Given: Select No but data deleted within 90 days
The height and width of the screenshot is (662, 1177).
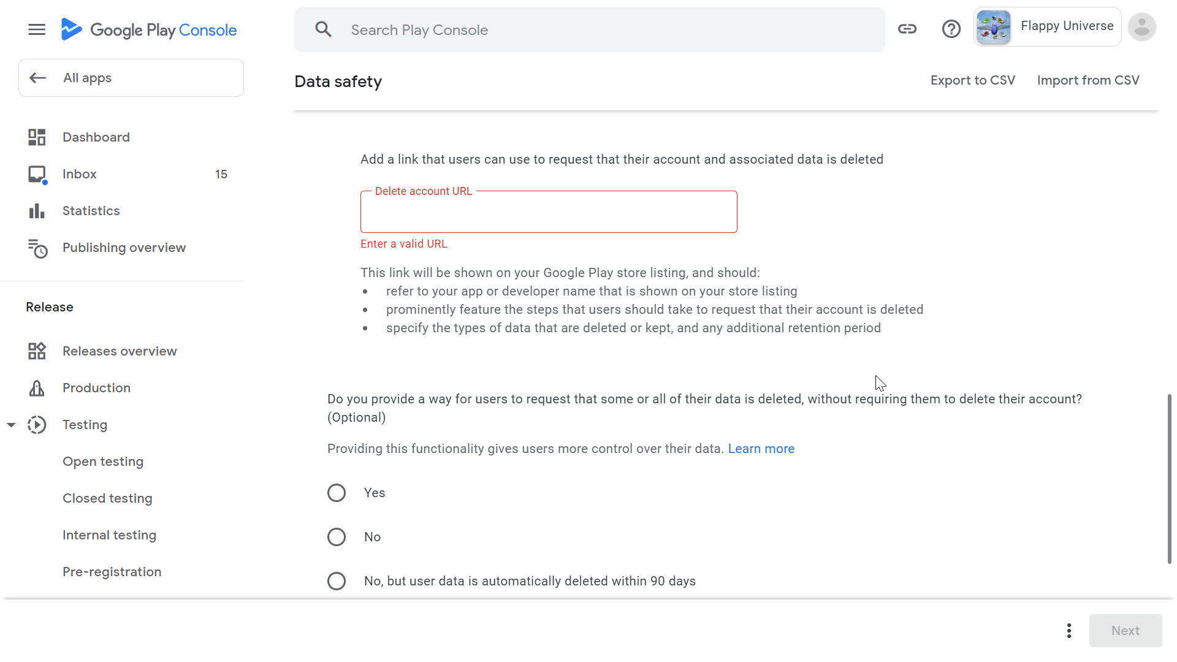Looking at the screenshot, I should coord(337,580).
